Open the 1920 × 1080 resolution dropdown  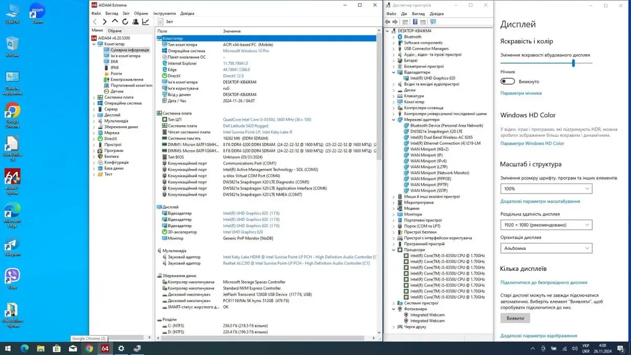tap(546, 225)
